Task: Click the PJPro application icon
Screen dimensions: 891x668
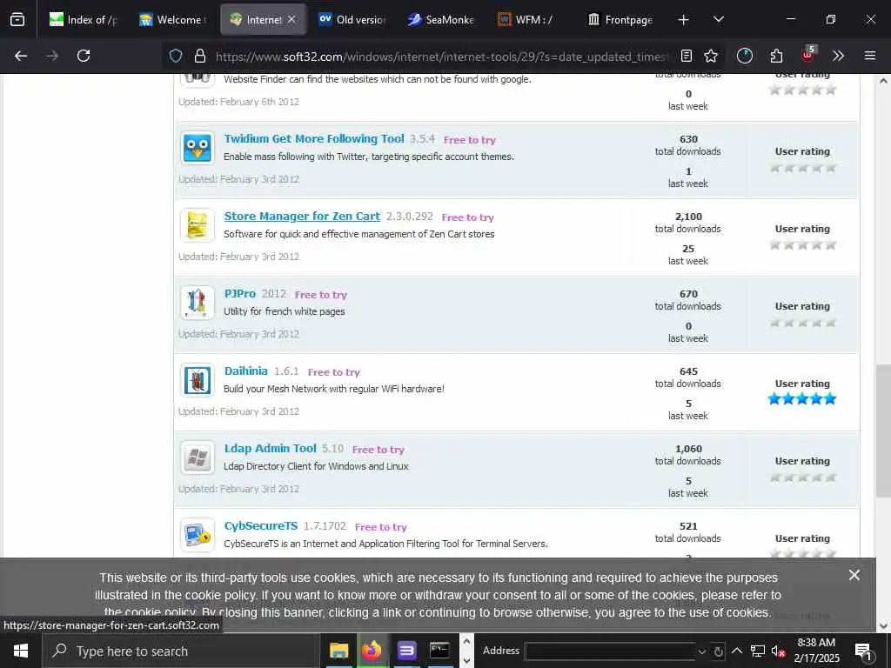Action: point(198,302)
